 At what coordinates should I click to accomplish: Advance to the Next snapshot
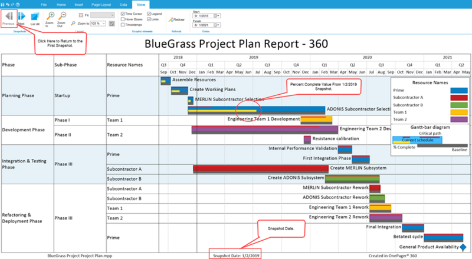pyautogui.click(x=21, y=18)
